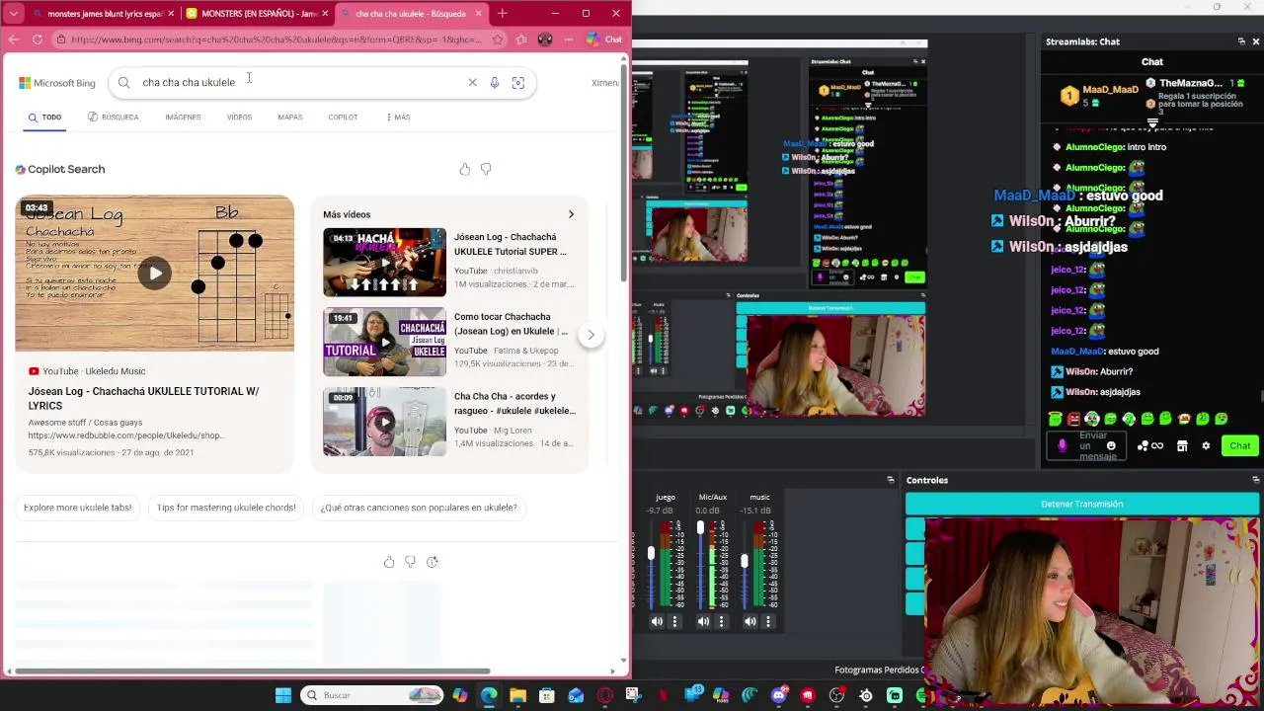The image size is (1264, 711).
Task: Open channel points store icon in chat
Action: click(1182, 446)
